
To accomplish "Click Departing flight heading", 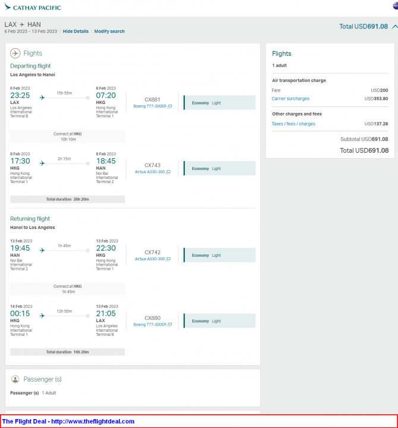I will (30, 66).
